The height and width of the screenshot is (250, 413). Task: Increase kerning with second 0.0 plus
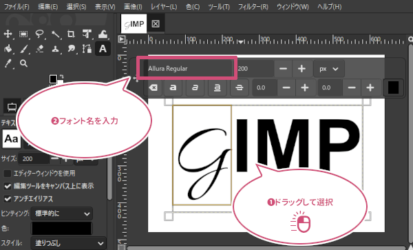[370, 87]
